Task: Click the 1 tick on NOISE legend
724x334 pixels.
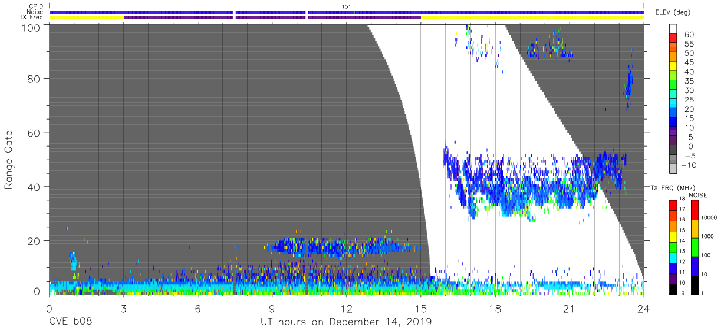Action: 703,293
